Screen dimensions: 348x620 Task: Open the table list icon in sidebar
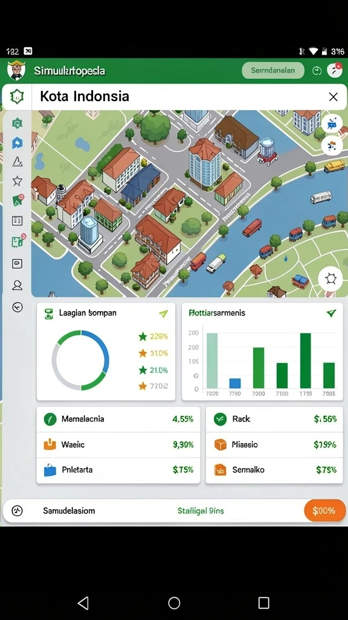pyautogui.click(x=17, y=220)
